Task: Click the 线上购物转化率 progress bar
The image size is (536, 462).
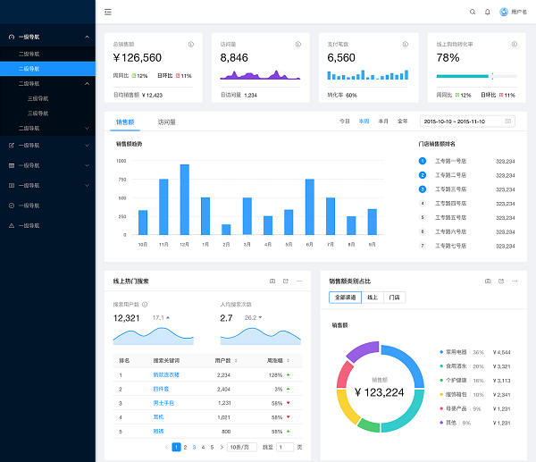Action: click(465, 76)
